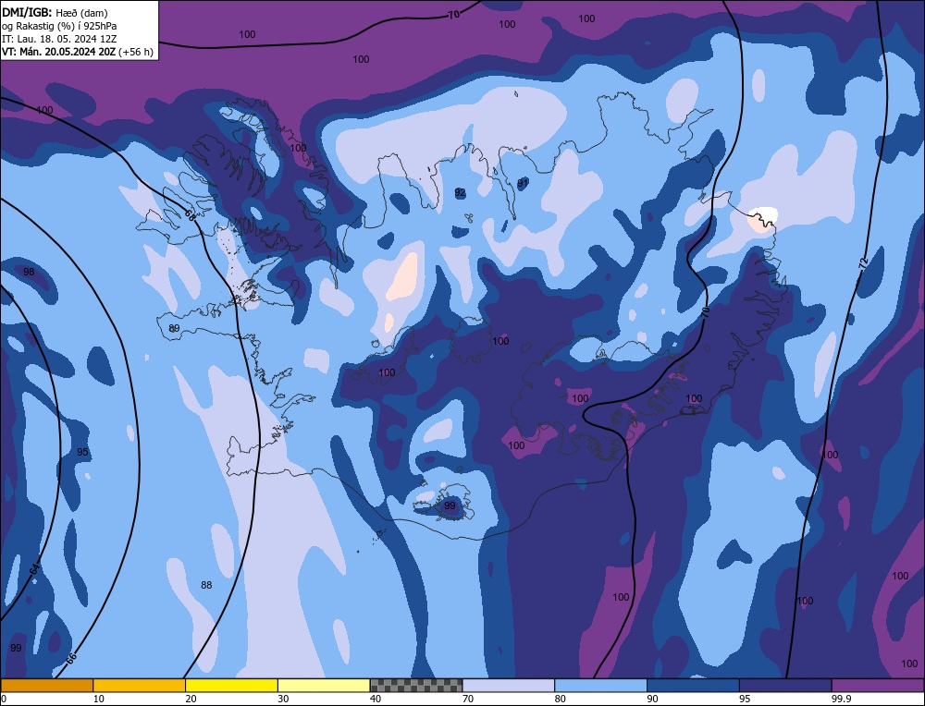This screenshot has width=925, height=706.
Task: Click the '64' height contour label
Action: (x=34, y=570)
